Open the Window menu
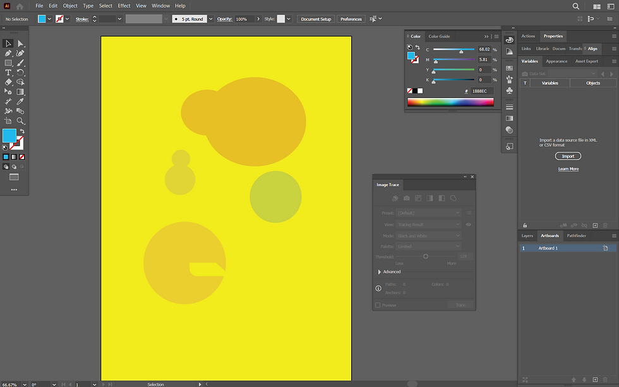The width and height of the screenshot is (619, 387). (160, 6)
